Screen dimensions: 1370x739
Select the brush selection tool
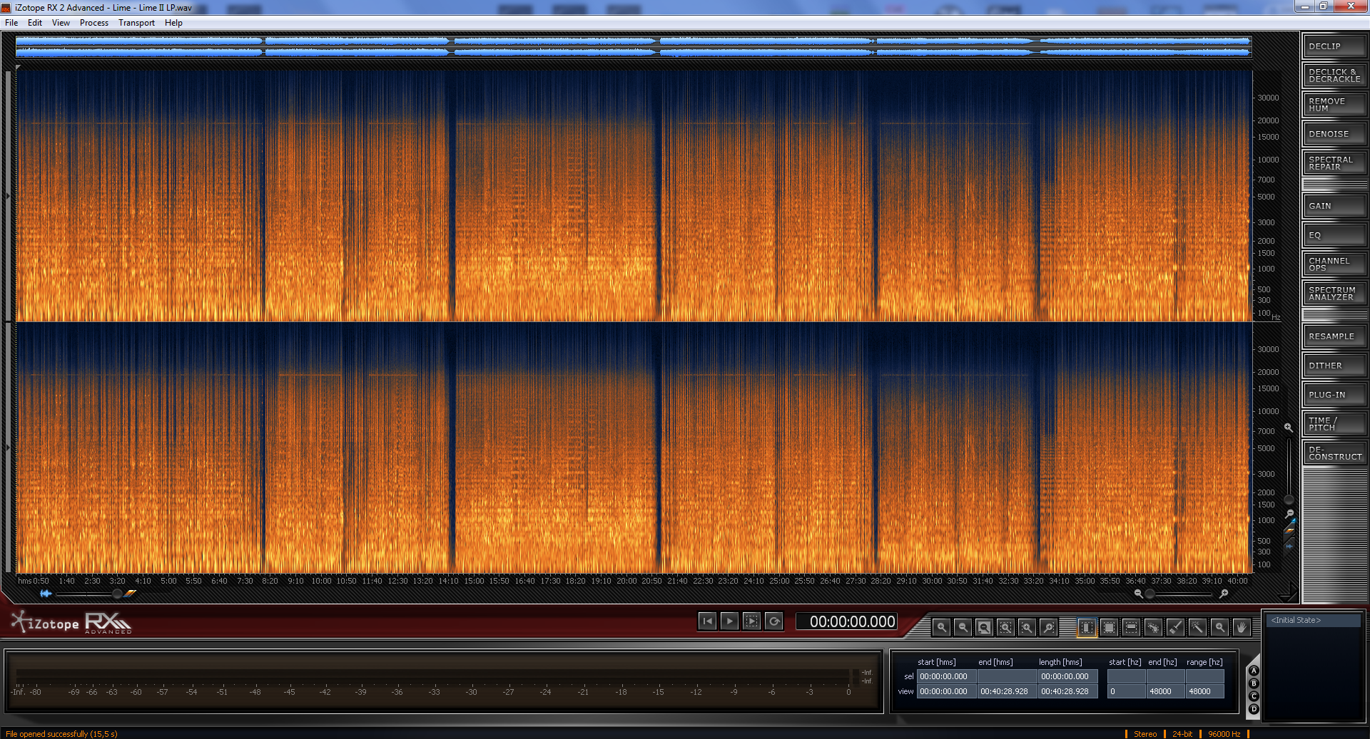[x=1175, y=627]
